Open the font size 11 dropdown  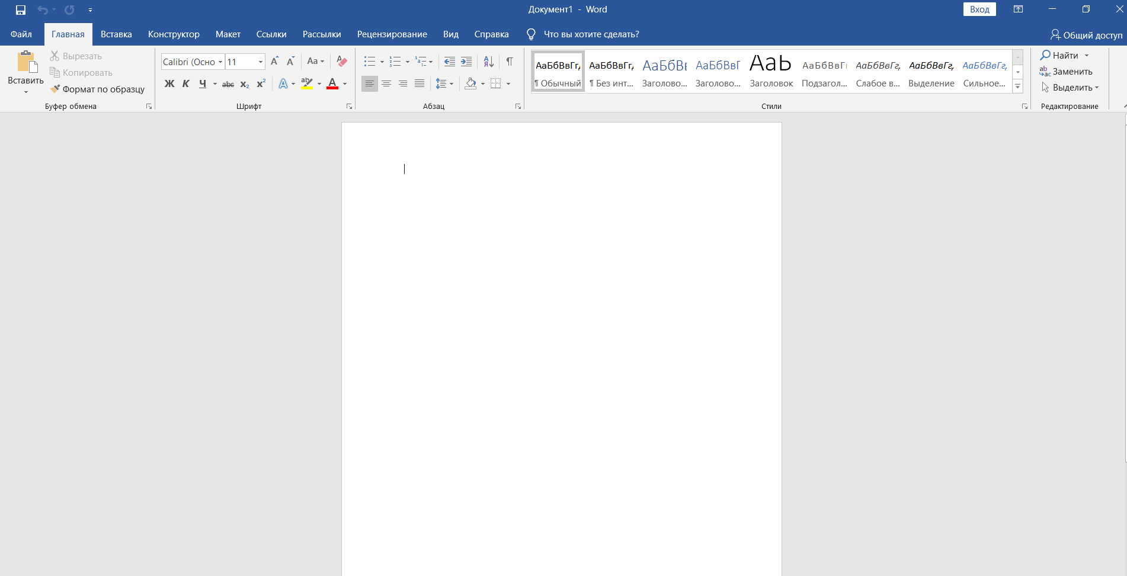click(261, 62)
